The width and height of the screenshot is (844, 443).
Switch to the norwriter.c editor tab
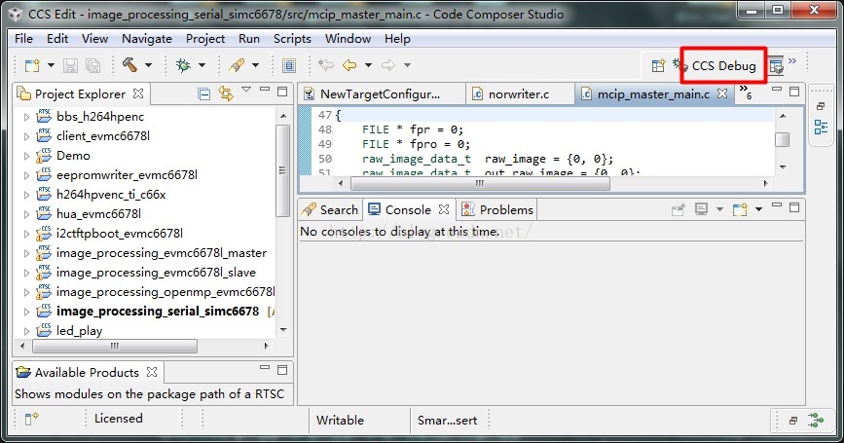tap(518, 94)
